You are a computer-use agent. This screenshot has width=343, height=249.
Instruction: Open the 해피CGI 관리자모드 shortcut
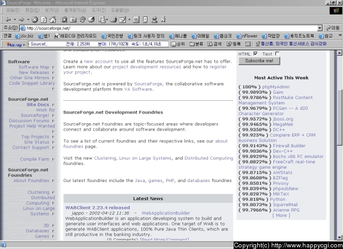click(76, 36)
